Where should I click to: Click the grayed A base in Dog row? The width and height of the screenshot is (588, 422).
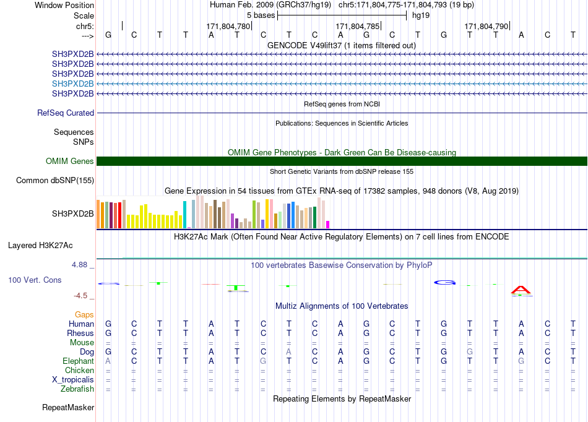(288, 351)
